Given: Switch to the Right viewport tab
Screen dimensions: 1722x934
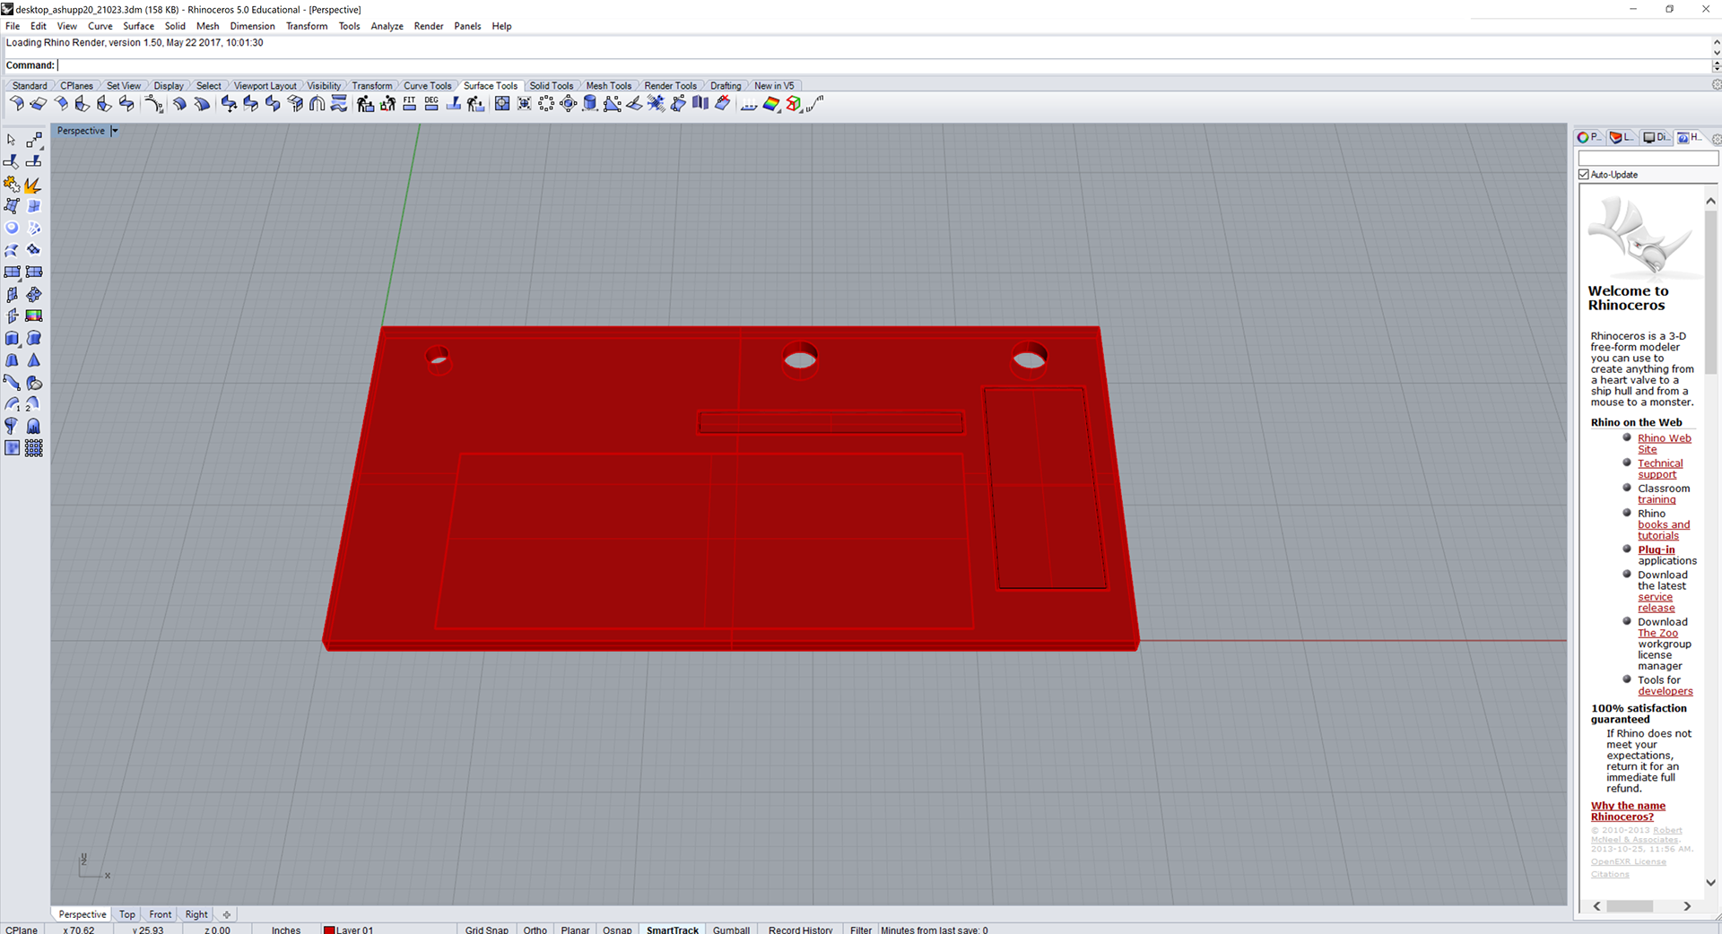Looking at the screenshot, I should 196,914.
